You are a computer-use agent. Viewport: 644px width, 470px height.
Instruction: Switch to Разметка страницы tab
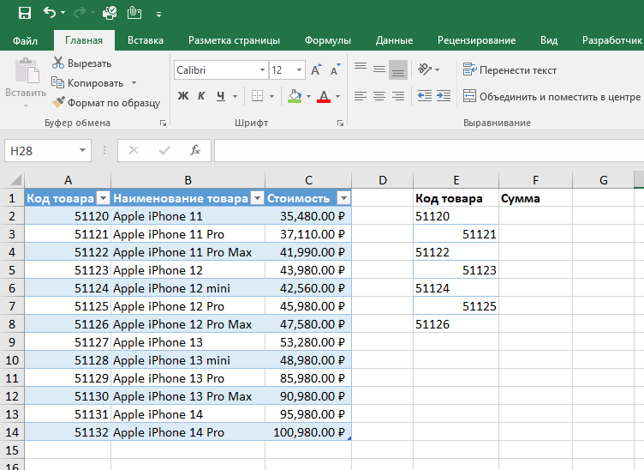234,40
